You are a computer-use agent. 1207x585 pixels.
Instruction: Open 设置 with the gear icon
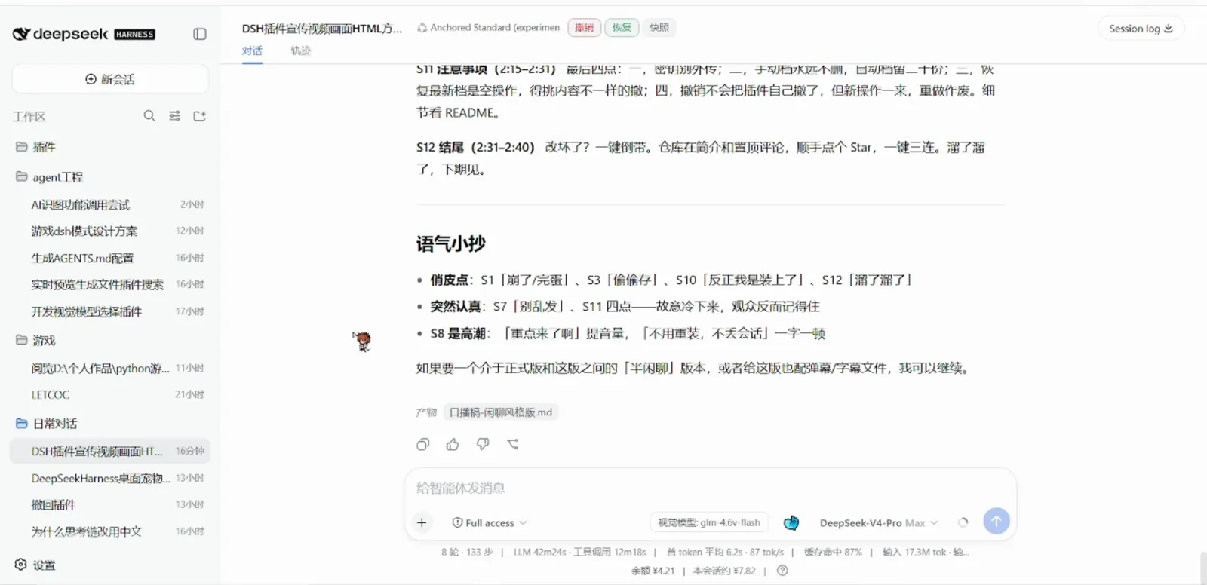(35, 565)
